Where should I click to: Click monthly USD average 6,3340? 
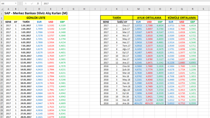[x=149, y=93]
